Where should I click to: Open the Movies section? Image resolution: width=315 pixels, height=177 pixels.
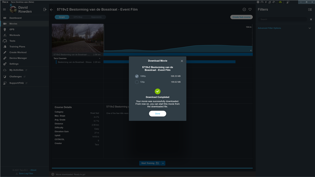[x=25, y=24]
